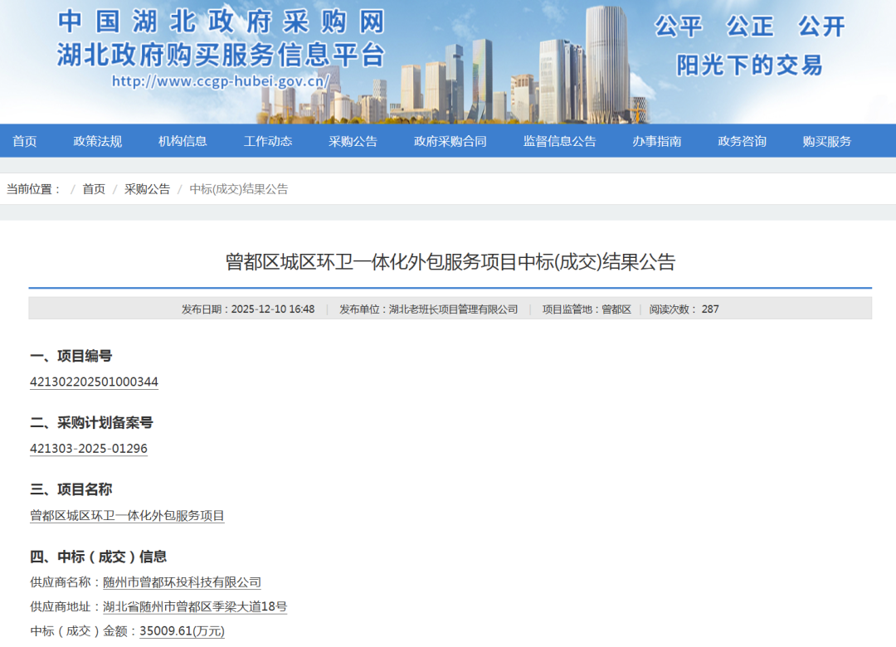Image resolution: width=896 pixels, height=647 pixels.
Task: Go to 办事指南 menu item
Action: pyautogui.click(x=656, y=141)
